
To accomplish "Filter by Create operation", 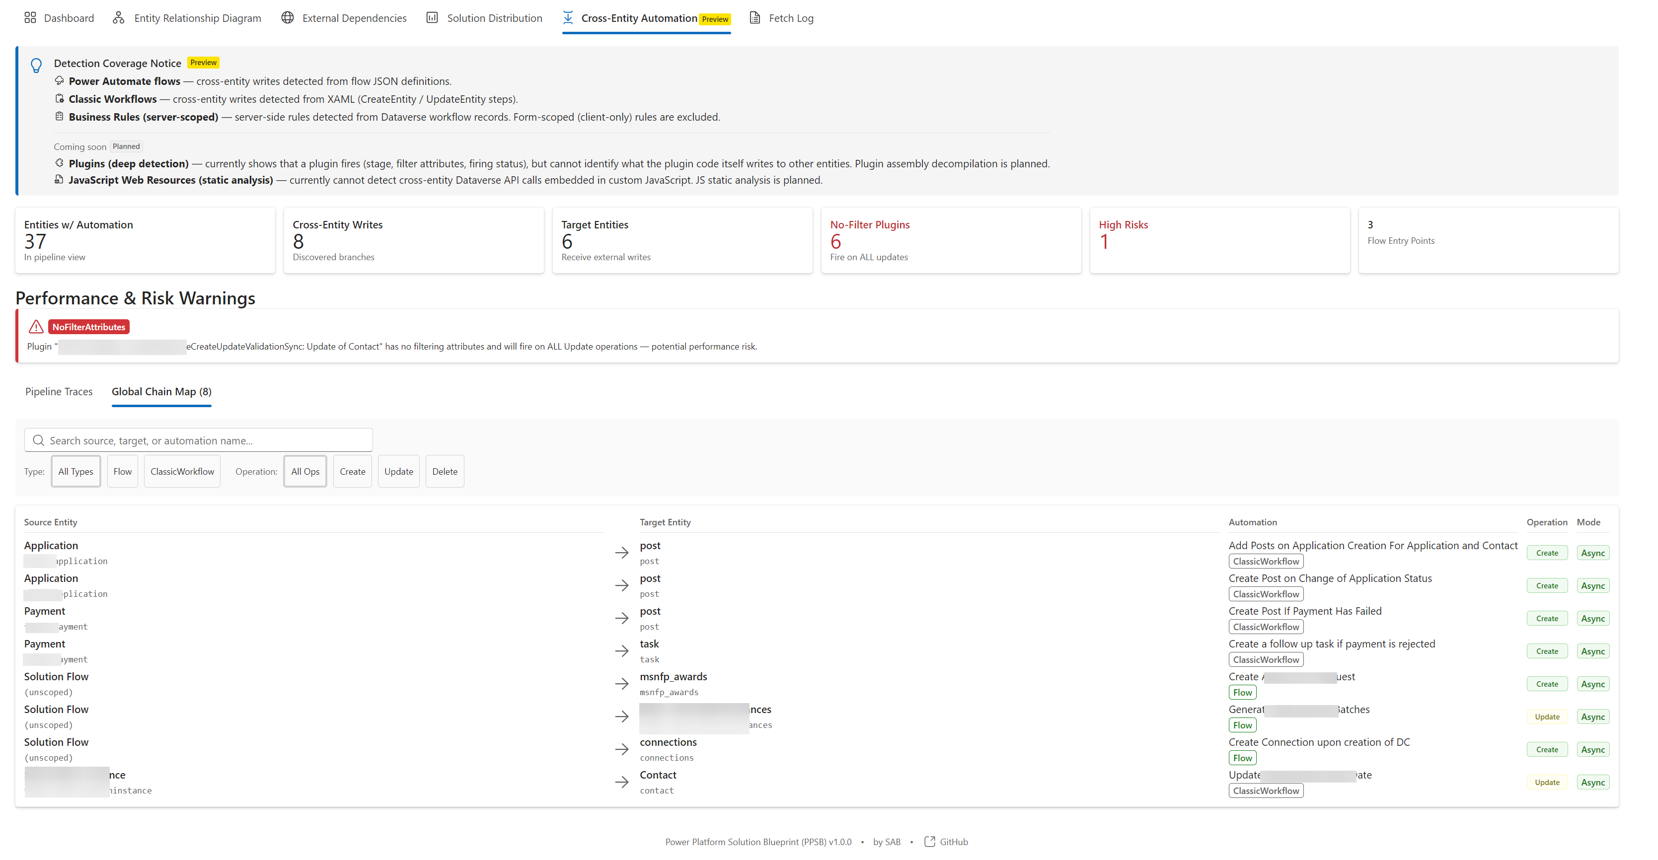I will (353, 471).
